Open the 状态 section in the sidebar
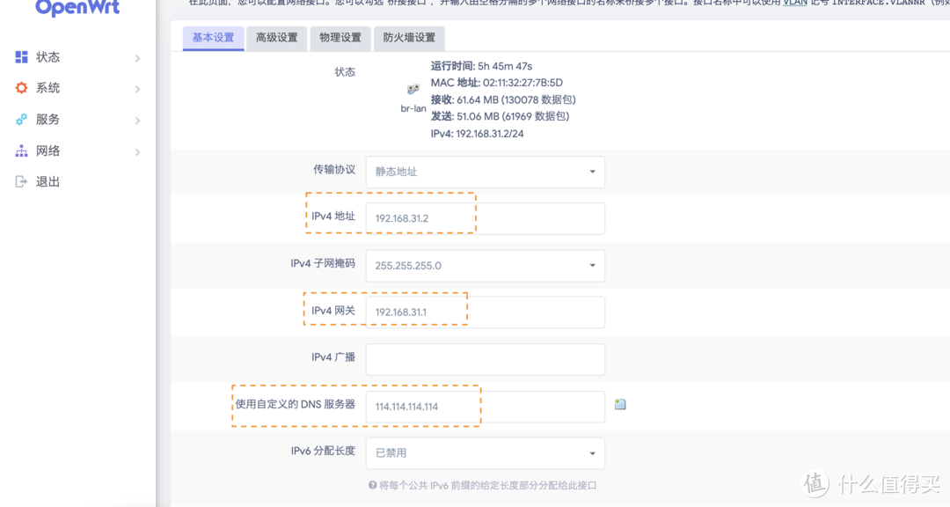 point(47,56)
